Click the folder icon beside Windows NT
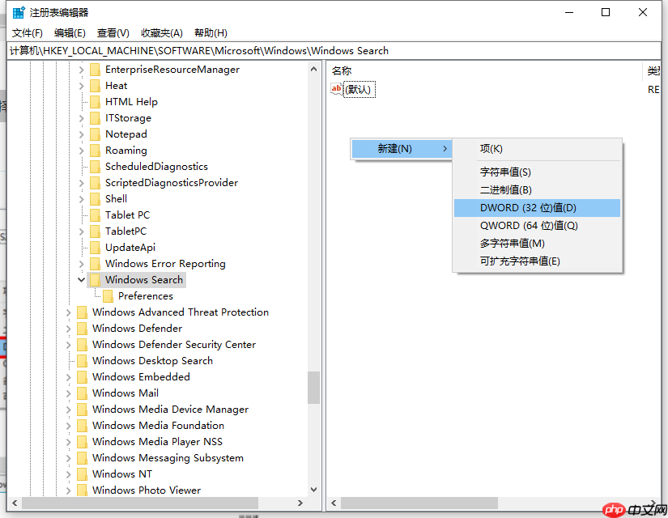This screenshot has height=518, width=668. point(83,474)
